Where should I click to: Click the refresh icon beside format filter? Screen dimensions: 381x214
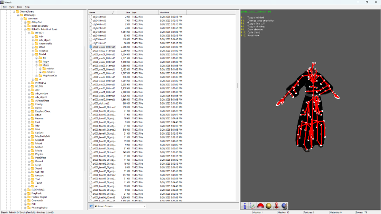click(91, 206)
